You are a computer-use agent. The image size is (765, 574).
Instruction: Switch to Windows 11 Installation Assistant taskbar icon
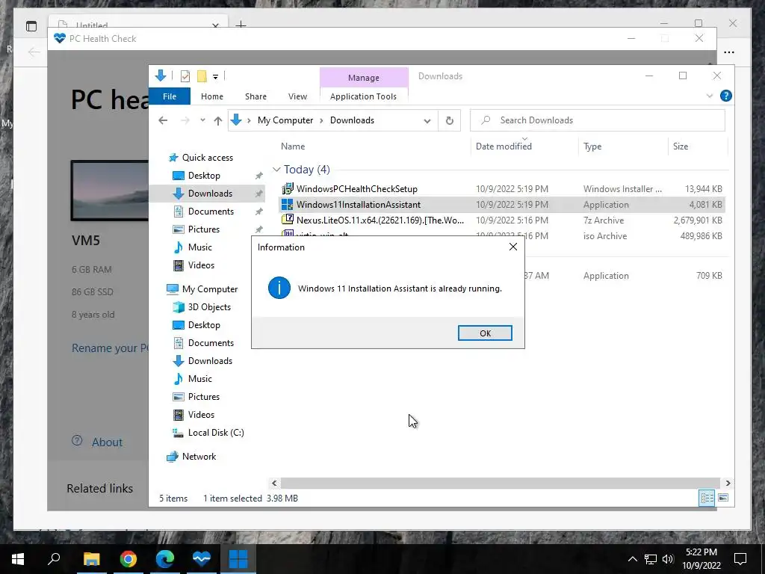[238, 559]
